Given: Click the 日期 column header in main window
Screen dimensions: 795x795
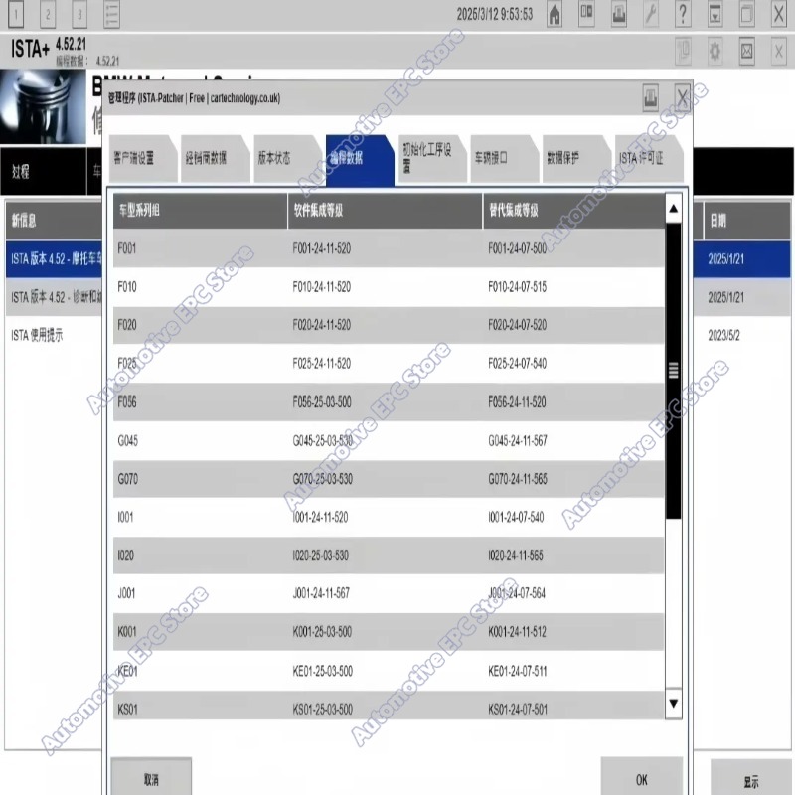Looking at the screenshot, I should (747, 220).
